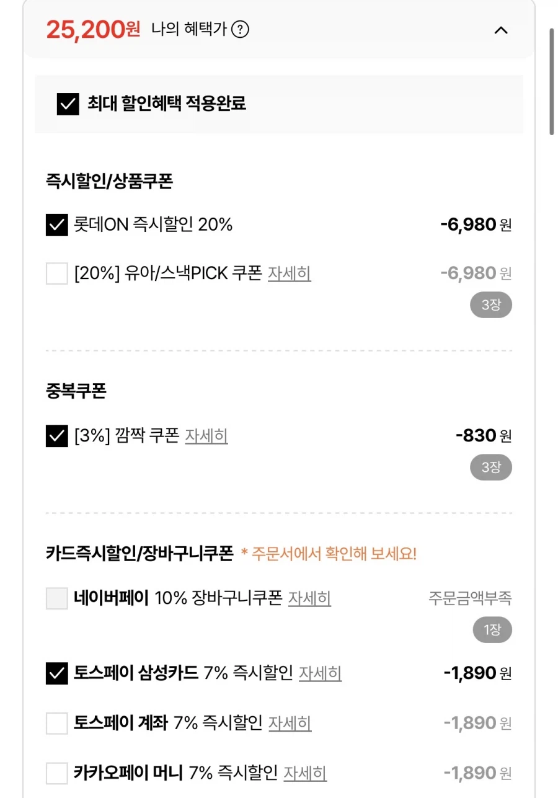Open 자세히 link for 카카오페이 머니
Viewport: 558px width, 798px height.
(305, 773)
